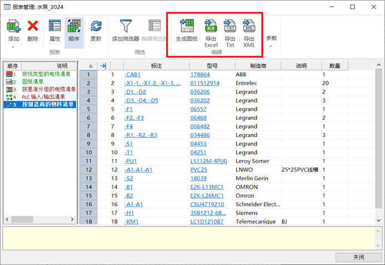Open the 178864 model number link

(x=200, y=75)
